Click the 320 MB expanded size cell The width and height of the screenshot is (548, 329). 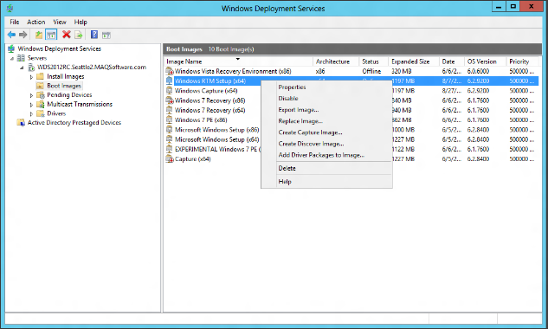pyautogui.click(x=401, y=71)
